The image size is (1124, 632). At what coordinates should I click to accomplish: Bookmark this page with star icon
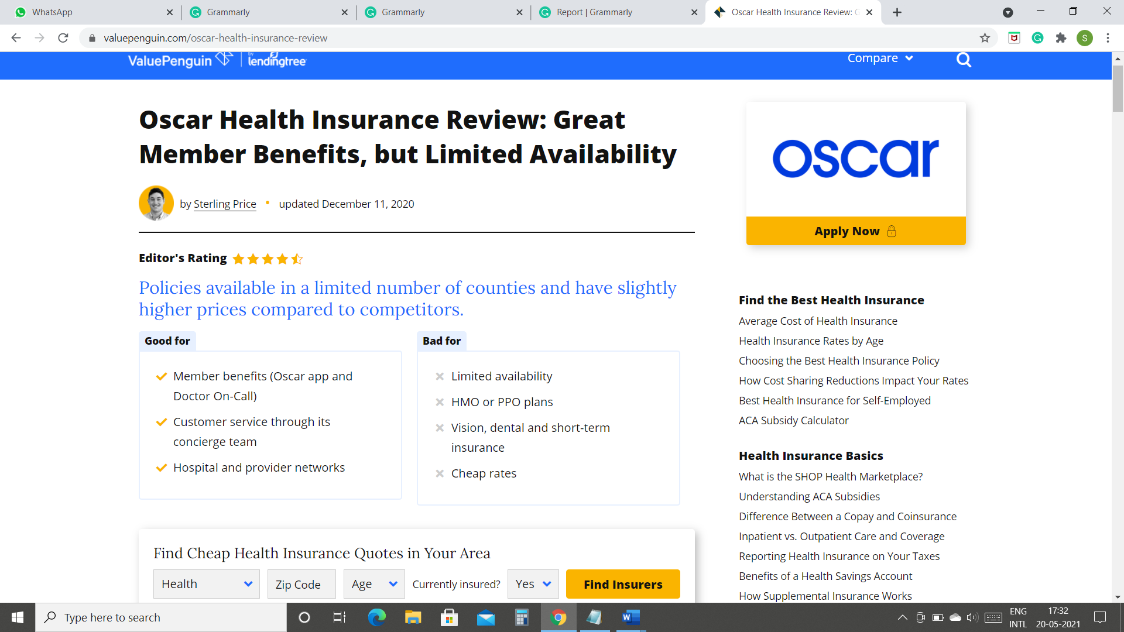pos(985,38)
